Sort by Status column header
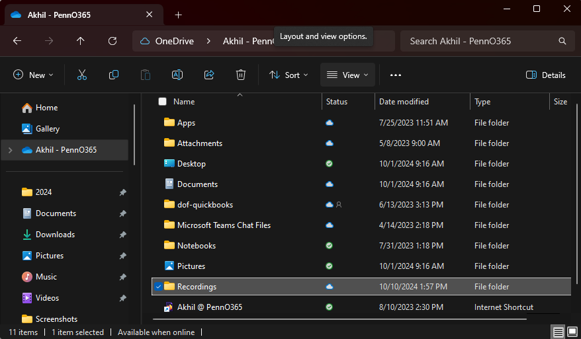Screen dimensions: 581x339 click(336, 101)
